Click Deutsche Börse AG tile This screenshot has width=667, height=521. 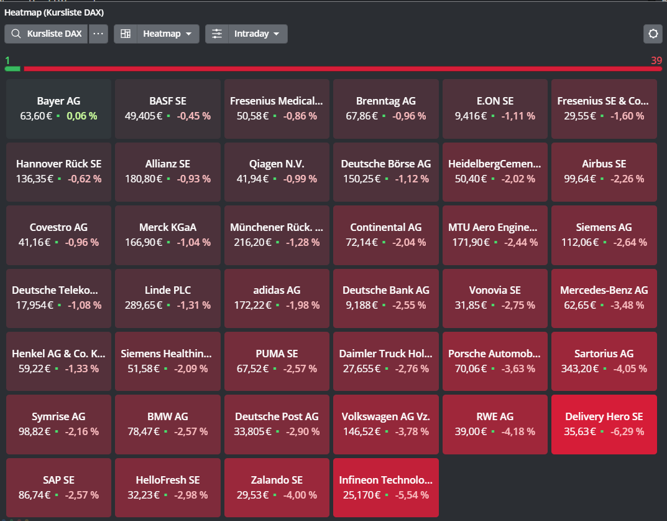[x=386, y=172]
